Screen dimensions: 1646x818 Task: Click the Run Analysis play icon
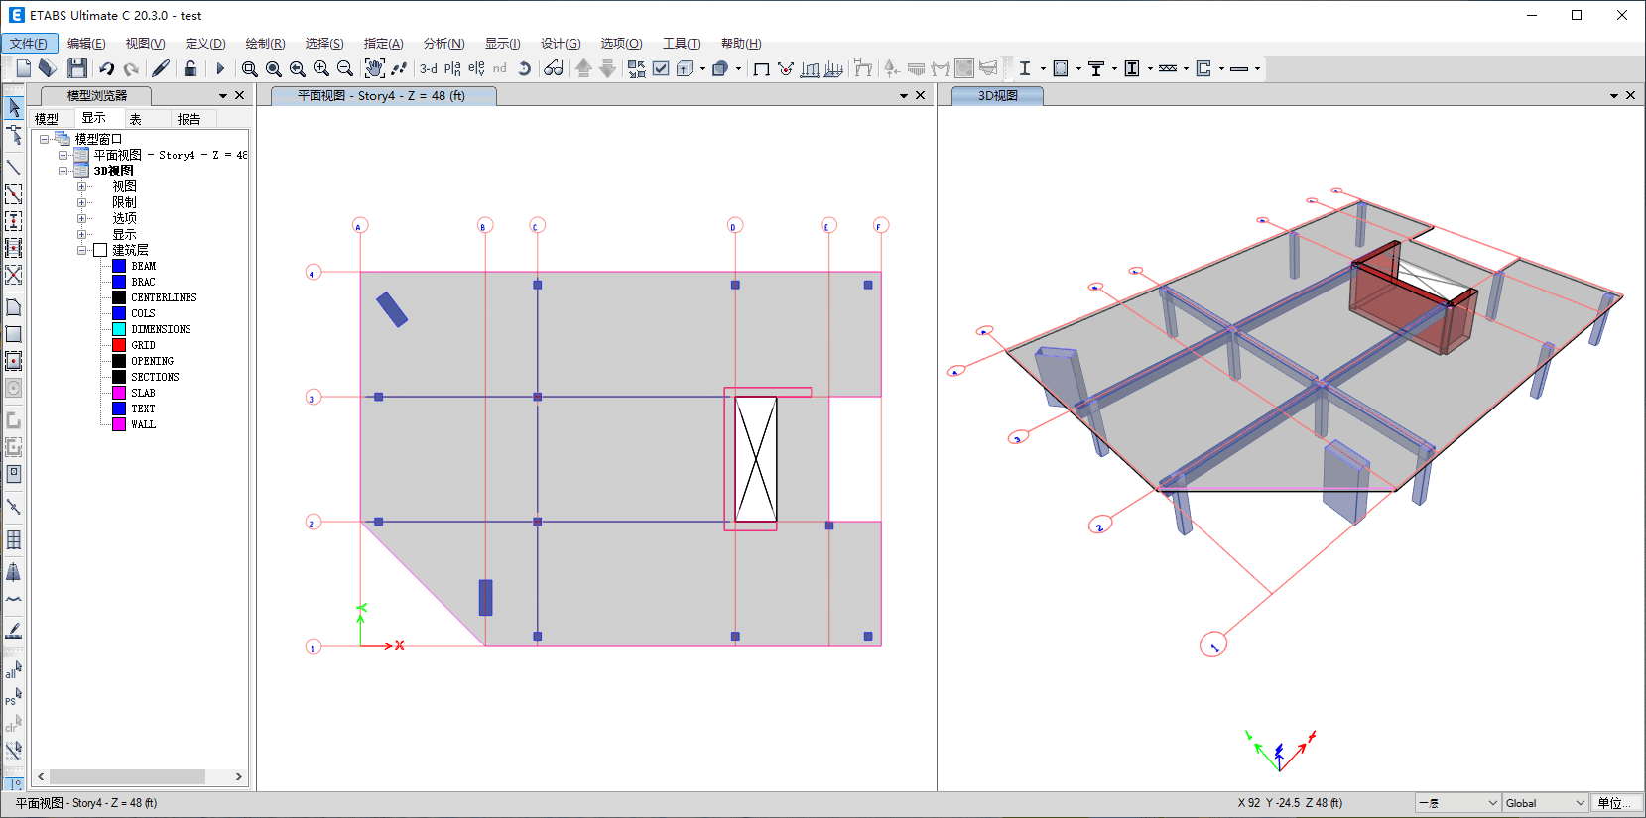point(220,68)
